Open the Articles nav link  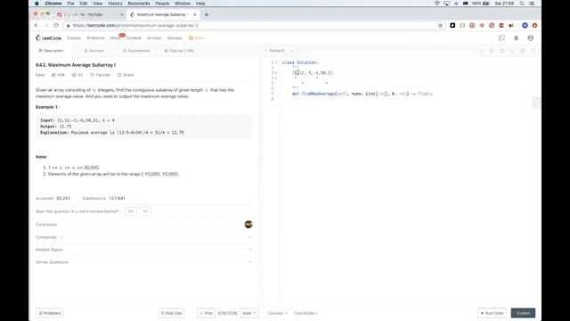[x=154, y=37]
